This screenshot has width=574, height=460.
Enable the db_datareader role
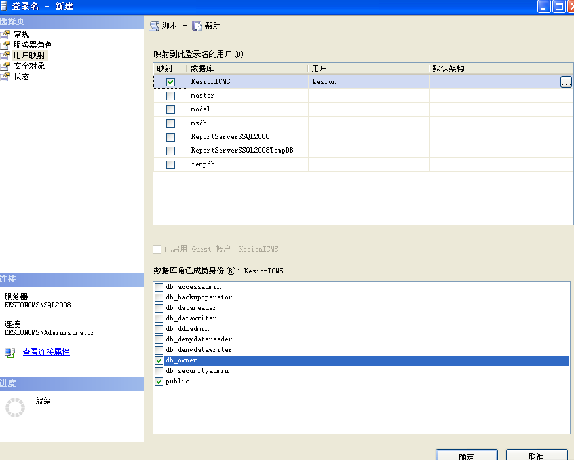pyautogui.click(x=158, y=308)
